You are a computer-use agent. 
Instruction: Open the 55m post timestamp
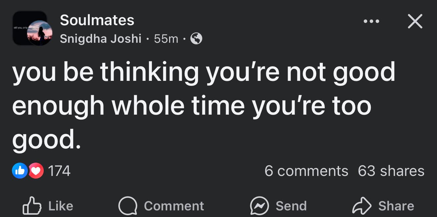click(x=166, y=39)
